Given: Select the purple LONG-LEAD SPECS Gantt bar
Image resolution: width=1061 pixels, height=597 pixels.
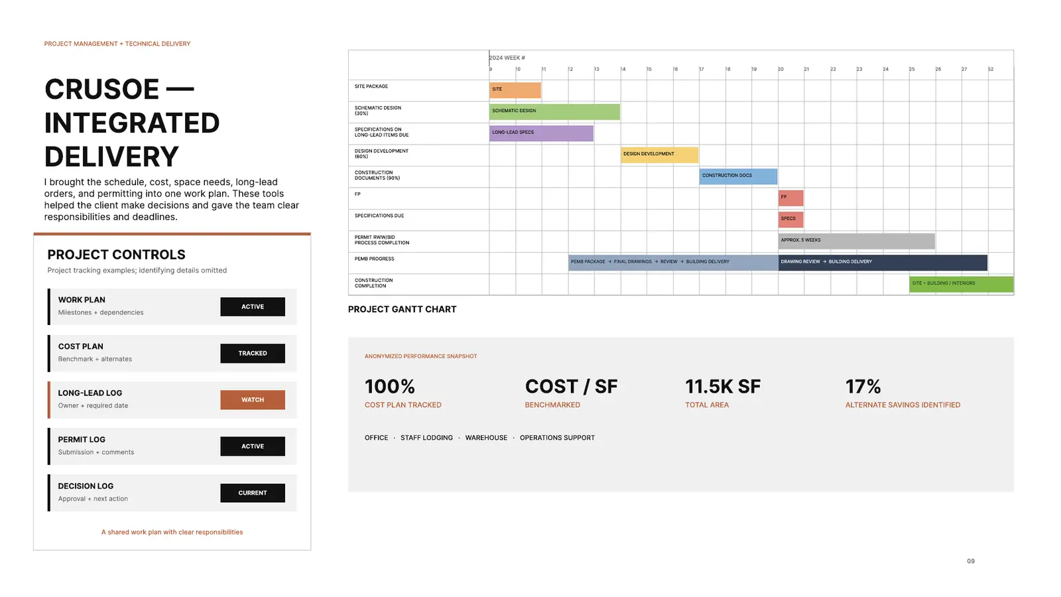Looking at the screenshot, I should (x=541, y=133).
